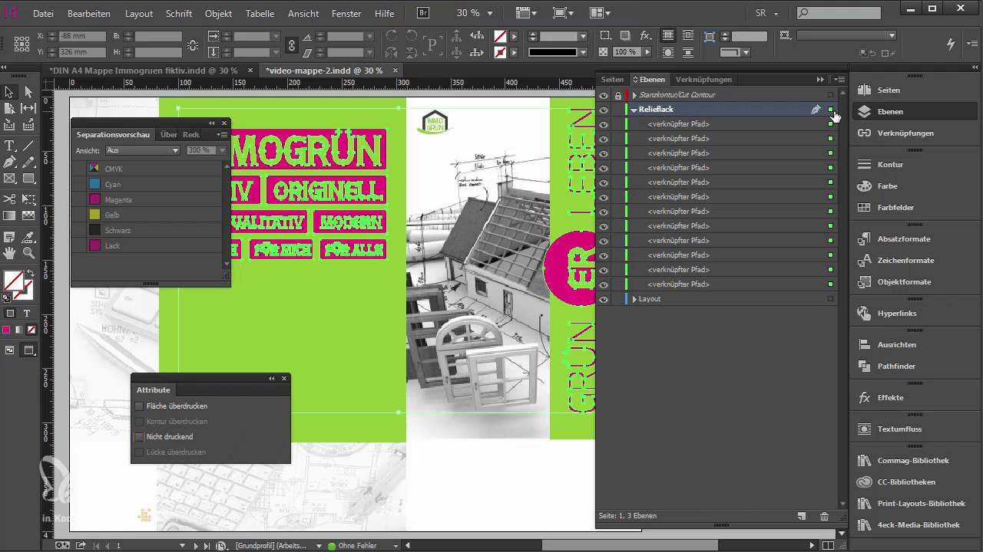Open the Separationsvorschau panel flyout menu
The image size is (983, 552).
(x=222, y=135)
